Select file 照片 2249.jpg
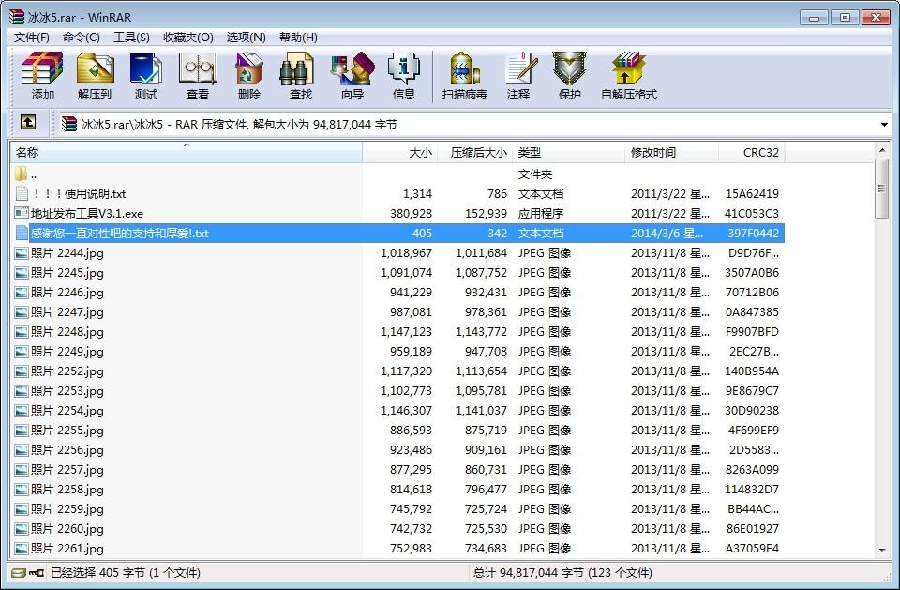This screenshot has width=900, height=590. pyautogui.click(x=397, y=352)
